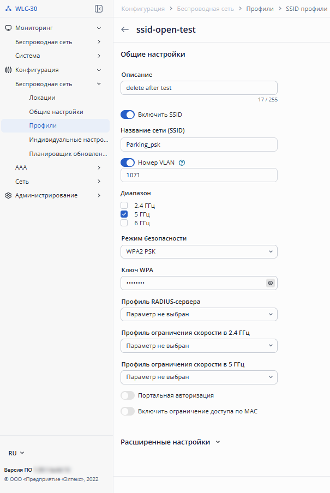Screen dimensions: 330x493
Task: Open the Режим безопасности WPA2 PSK dropdown
Action: click(199, 251)
